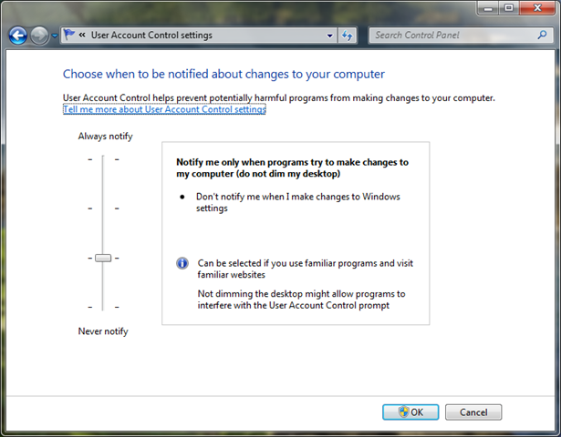Viewport: 561px width, 437px height.
Task: Click the Never notify label
Action: point(103,331)
